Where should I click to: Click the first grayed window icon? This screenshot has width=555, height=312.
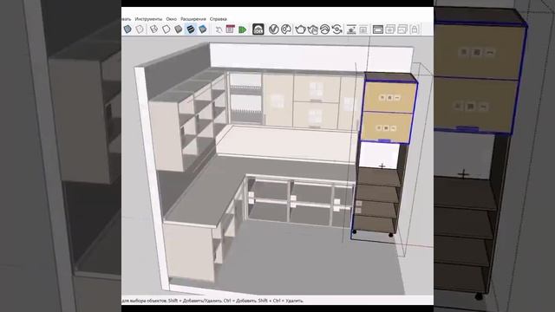(x=390, y=29)
